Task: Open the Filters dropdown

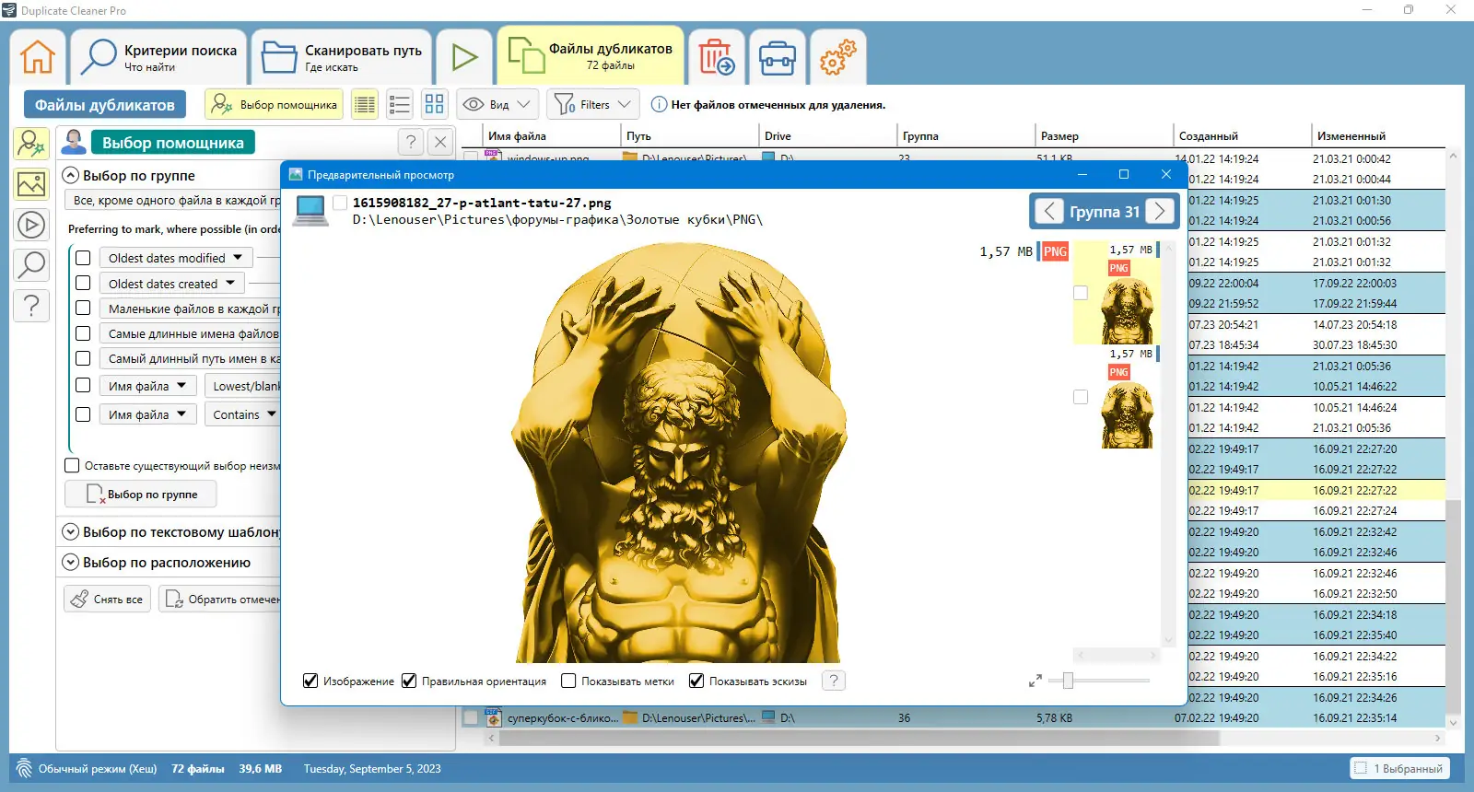Action: (593, 105)
